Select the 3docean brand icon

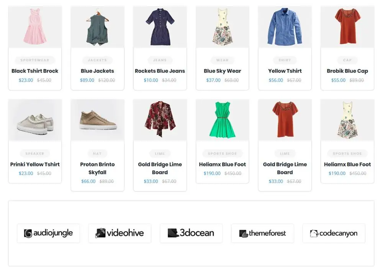point(172,232)
